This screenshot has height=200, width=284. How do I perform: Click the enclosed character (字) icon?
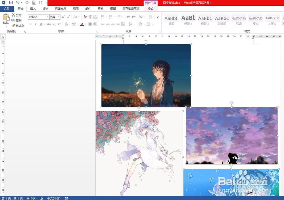pyautogui.click(x=95, y=24)
